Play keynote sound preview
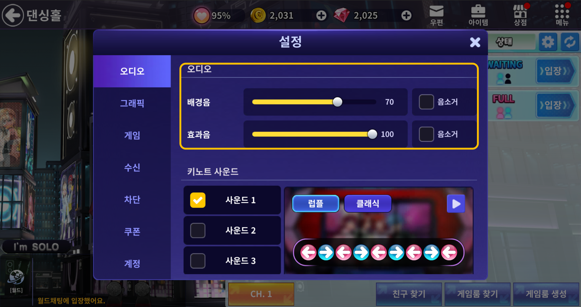This screenshot has height=307, width=581. pyautogui.click(x=456, y=204)
